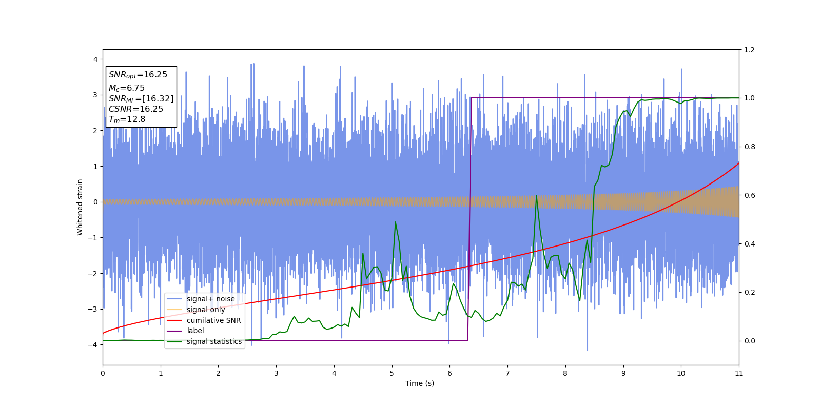Click the green signal statistics peak near 7.5 s
Viewport: 821px width, 410px height.
click(536, 196)
